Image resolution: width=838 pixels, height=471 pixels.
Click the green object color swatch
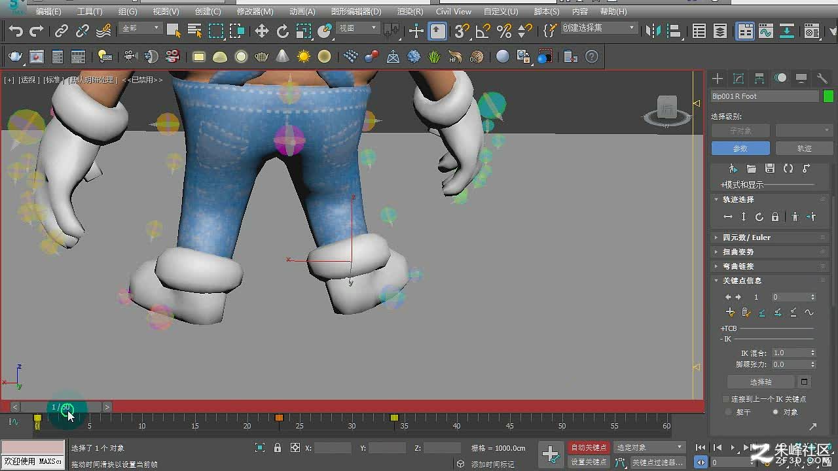[x=828, y=96]
